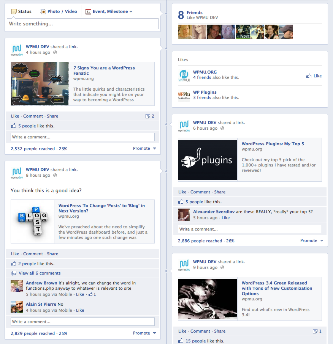Click comment box under Alain St Pierre's comment
This screenshot has height=344, width=333.
pos(82,322)
